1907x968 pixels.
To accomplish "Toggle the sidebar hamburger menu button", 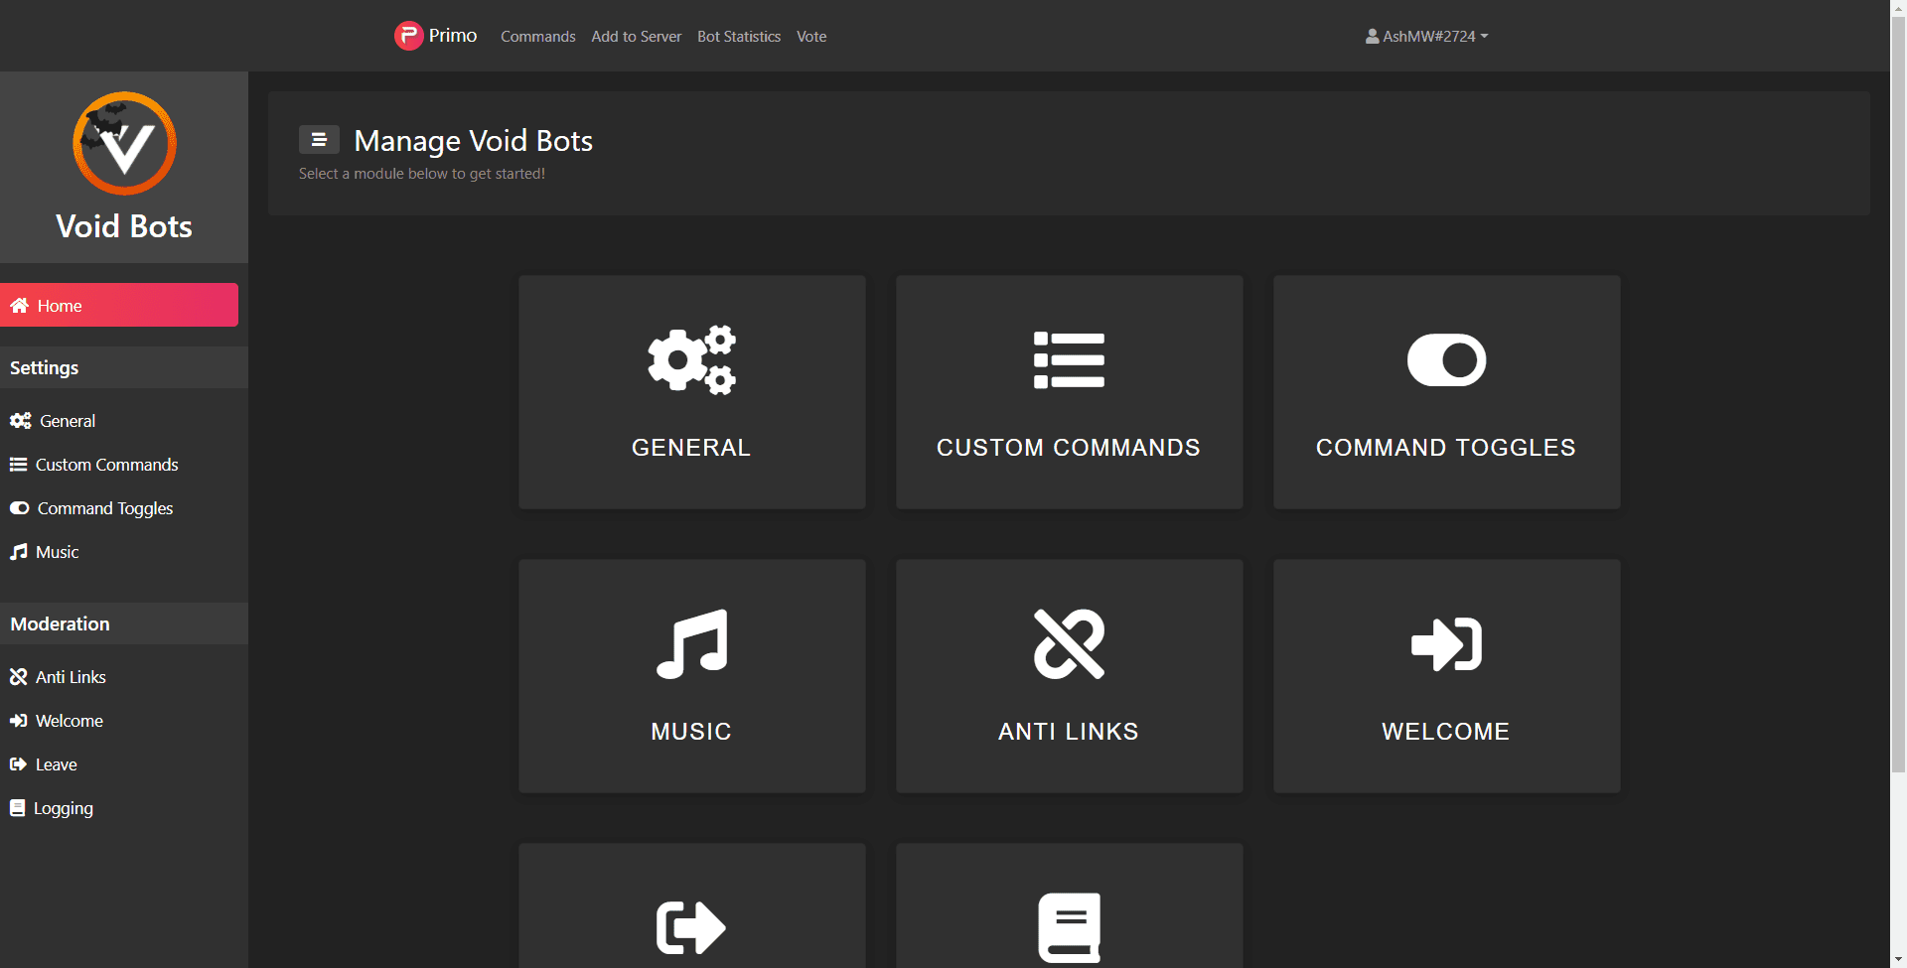I will [319, 140].
